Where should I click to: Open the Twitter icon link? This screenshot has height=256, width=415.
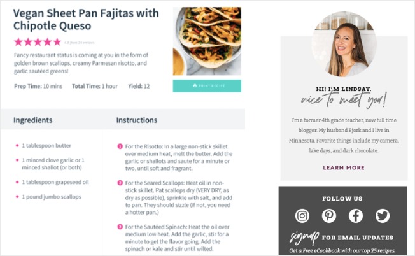tap(383, 215)
